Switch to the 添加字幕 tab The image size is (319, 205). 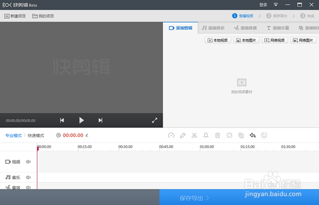click(x=278, y=28)
